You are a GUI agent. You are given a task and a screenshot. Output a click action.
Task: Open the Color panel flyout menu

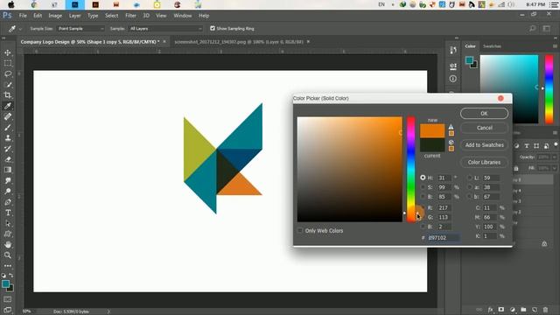555,46
